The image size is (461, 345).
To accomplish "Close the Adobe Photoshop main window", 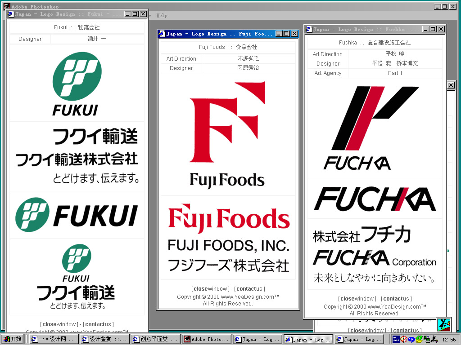I will point(453,6).
